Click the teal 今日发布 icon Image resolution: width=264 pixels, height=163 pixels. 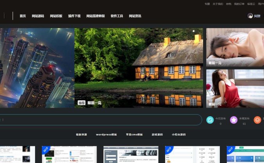pyautogui.click(x=210, y=120)
